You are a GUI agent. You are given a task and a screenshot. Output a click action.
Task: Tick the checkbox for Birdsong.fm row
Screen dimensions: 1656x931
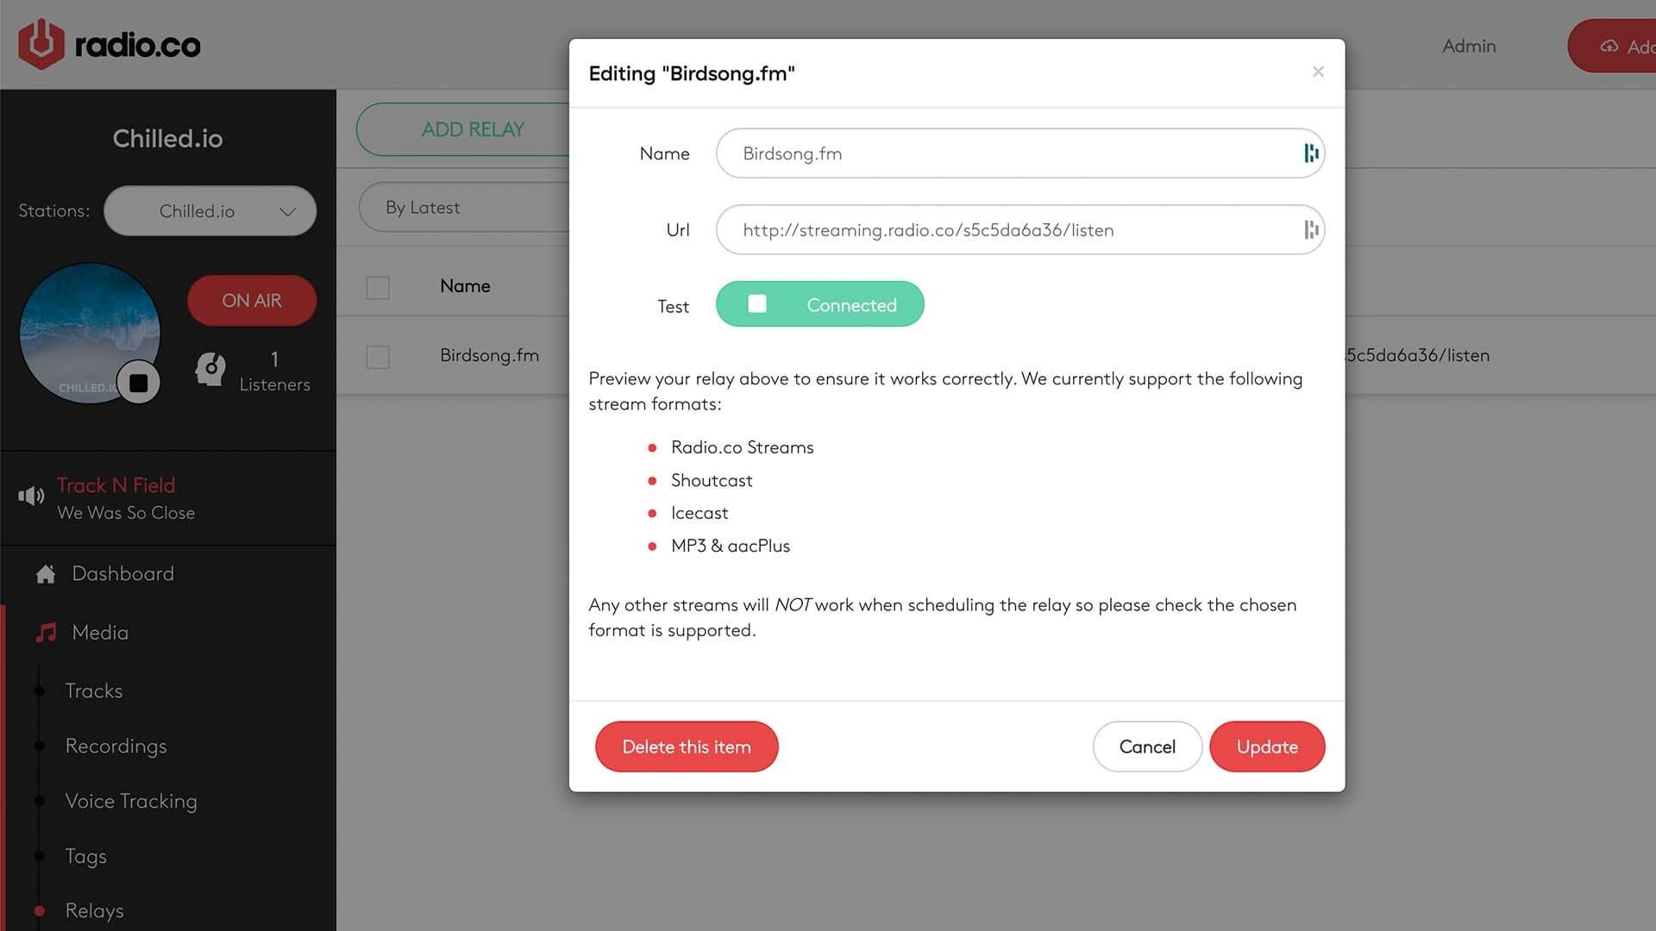[378, 356]
